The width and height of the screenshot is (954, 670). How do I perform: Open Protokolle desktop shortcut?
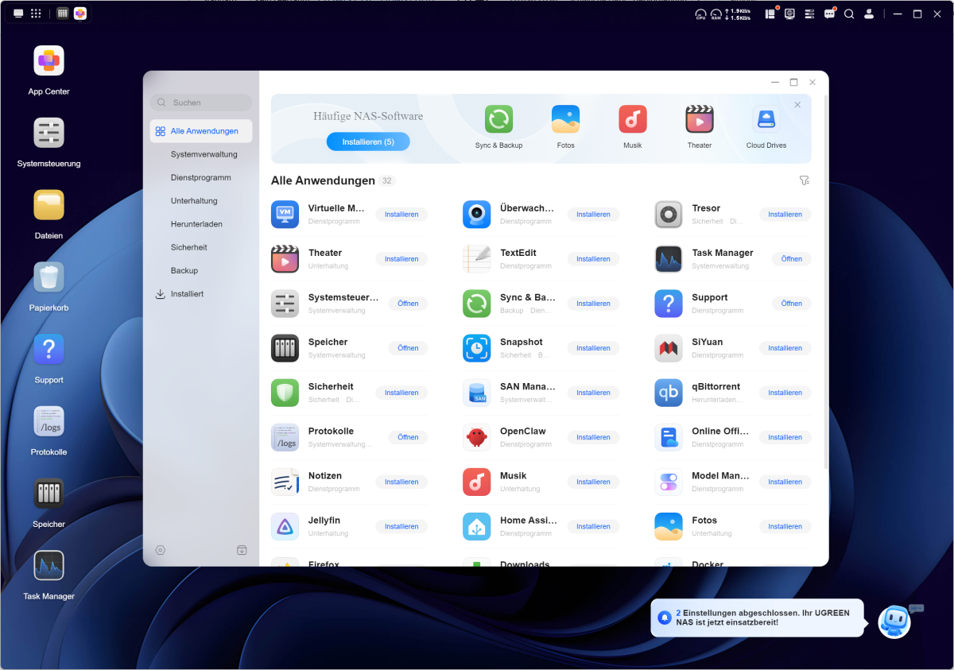click(48, 421)
